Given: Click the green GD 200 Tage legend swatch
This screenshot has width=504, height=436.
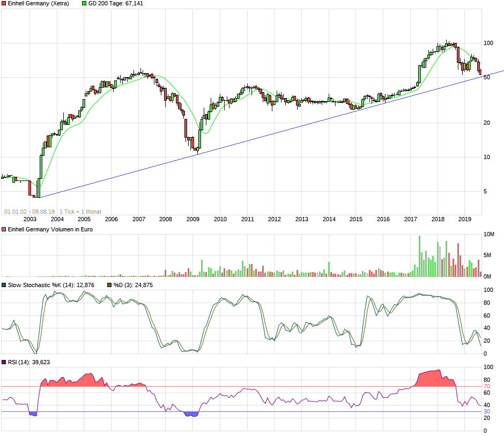Looking at the screenshot, I should [84, 4].
